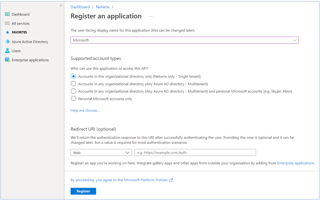Collapse the left sidebar with double chevron
Screen dimensions: 320x200
coord(61,6)
